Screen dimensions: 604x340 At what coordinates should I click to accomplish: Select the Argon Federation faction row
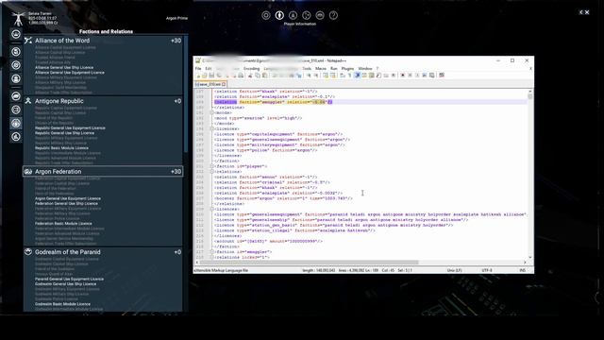103,172
